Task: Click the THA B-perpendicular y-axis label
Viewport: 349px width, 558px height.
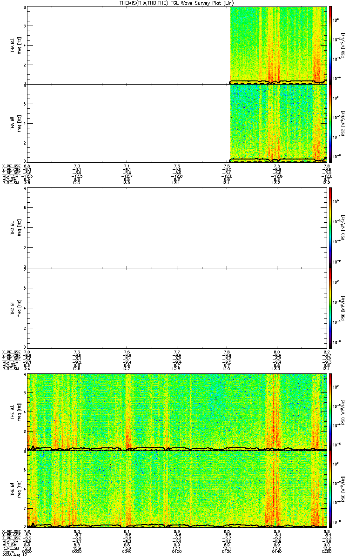Action: 16,45
